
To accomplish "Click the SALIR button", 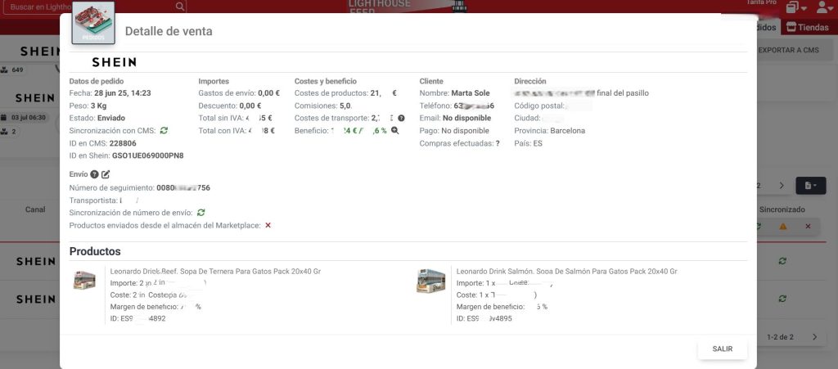I will click(x=722, y=349).
